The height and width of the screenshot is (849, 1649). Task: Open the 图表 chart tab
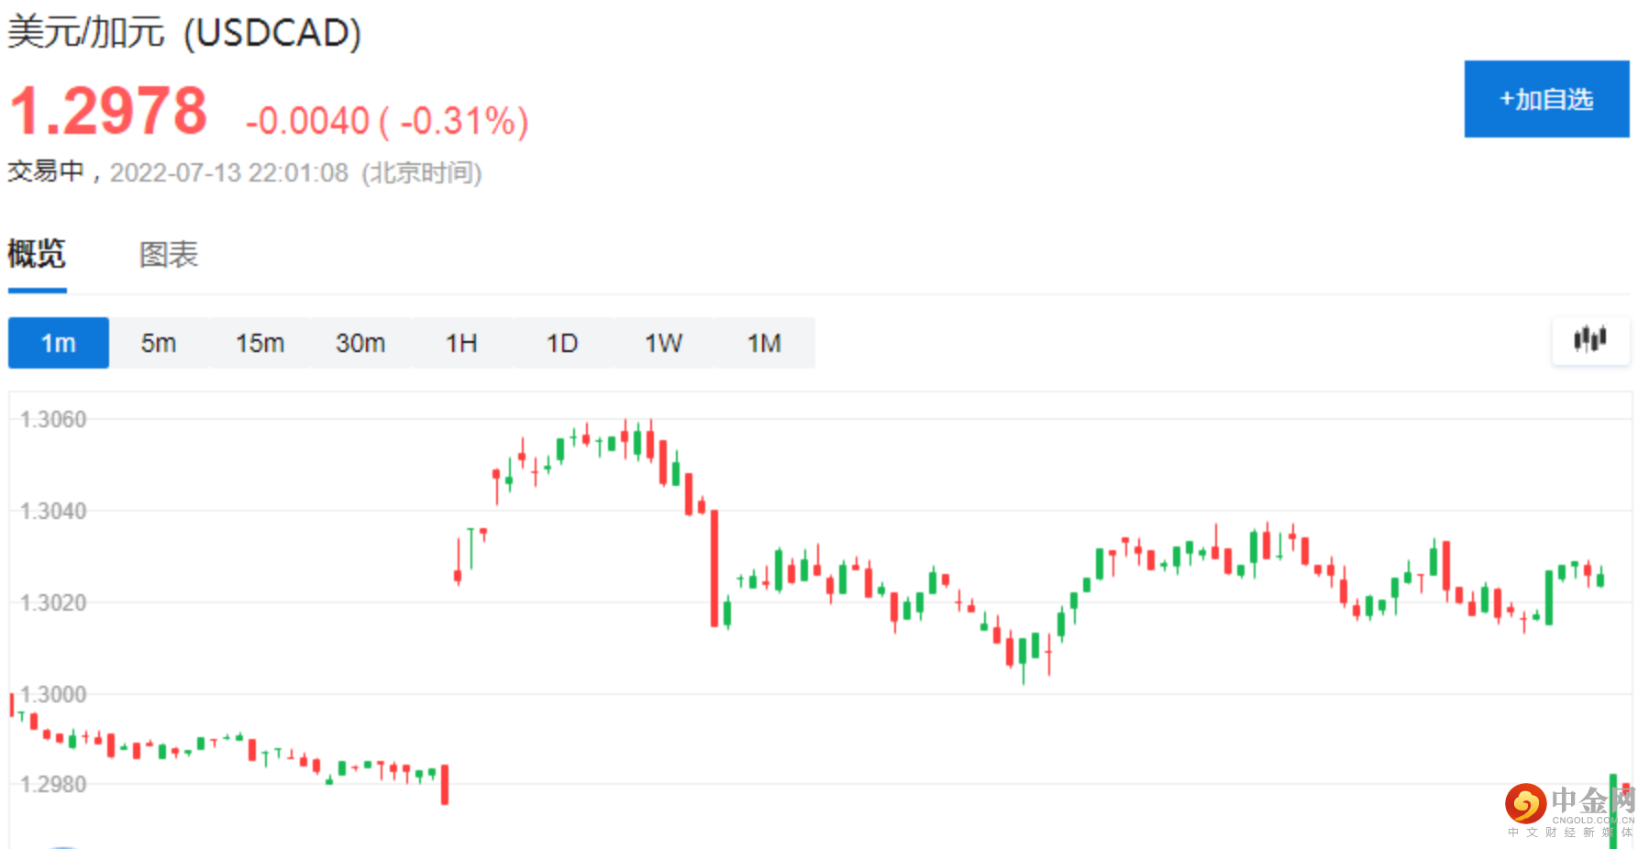tap(169, 254)
